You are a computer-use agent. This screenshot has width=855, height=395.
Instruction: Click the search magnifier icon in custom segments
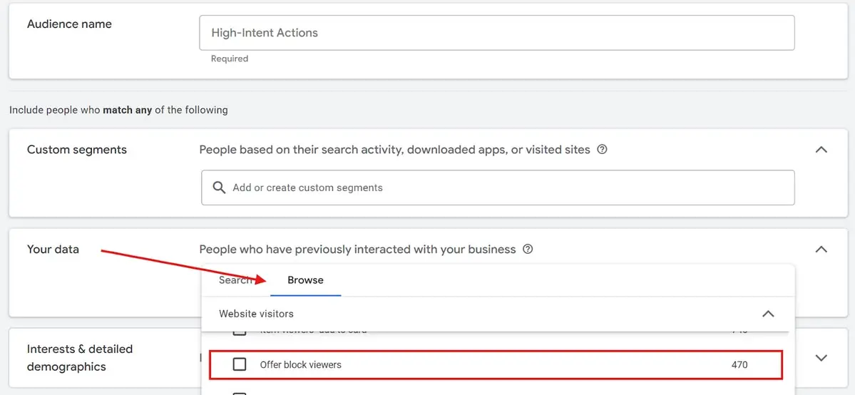(x=219, y=188)
